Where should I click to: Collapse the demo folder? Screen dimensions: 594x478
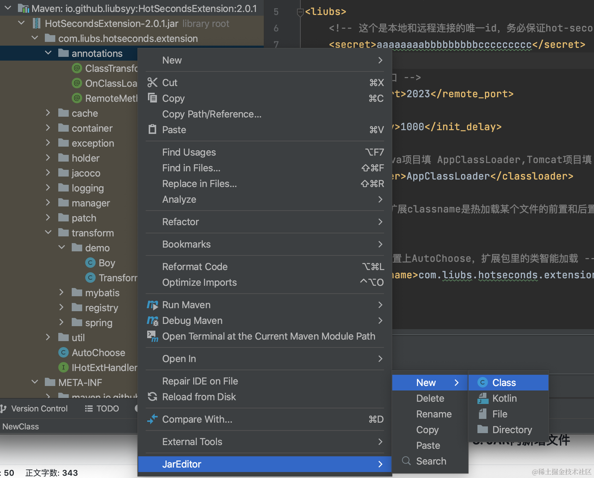(x=62, y=247)
